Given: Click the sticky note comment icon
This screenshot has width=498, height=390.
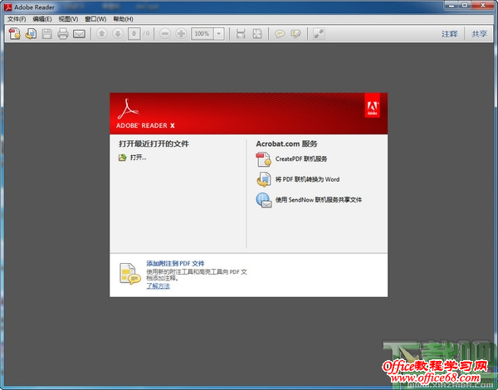Looking at the screenshot, I should (x=280, y=34).
